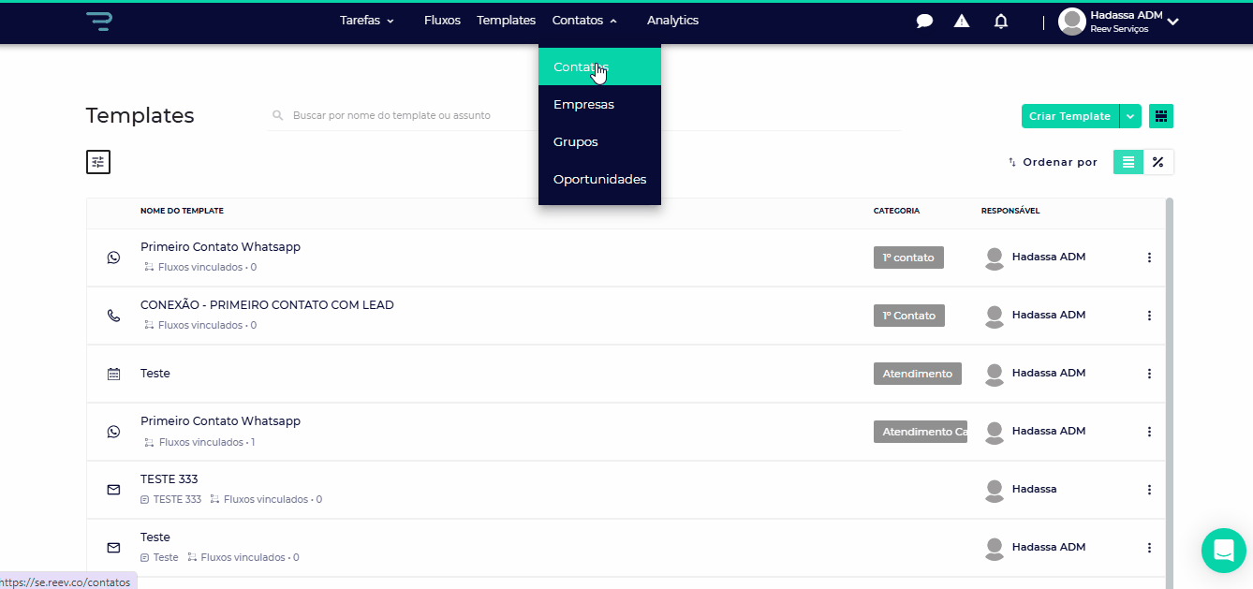Click the email icon of TESTE 333

click(113, 490)
